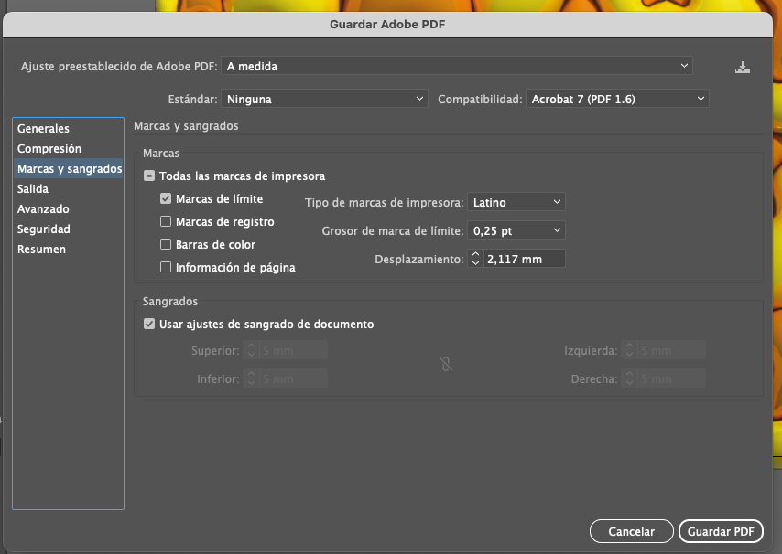Viewport: 782px width, 554px height.
Task: Open the Estándar dropdown
Action: click(324, 99)
